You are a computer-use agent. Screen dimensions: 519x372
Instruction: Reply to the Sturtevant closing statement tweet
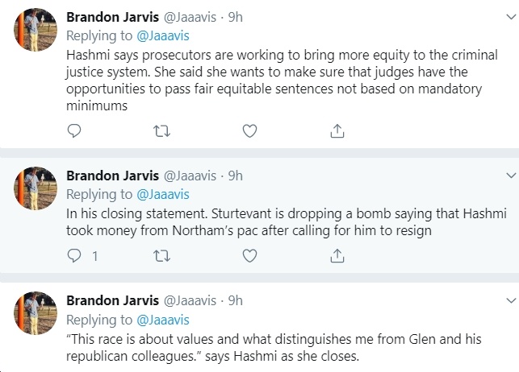click(x=73, y=256)
